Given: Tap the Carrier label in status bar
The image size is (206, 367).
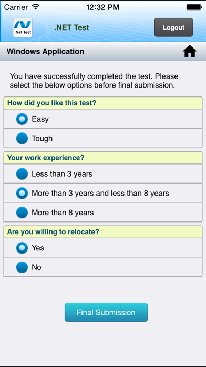Looking at the screenshot, I should 17,7.
